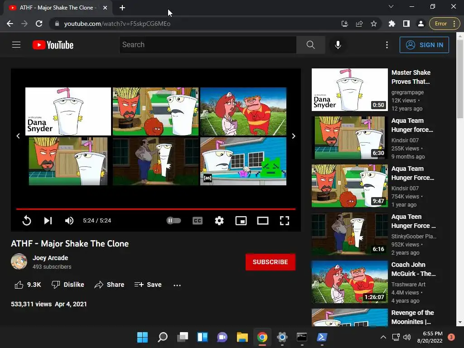The width and height of the screenshot is (464, 348).
Task: Click the red video progress bar
Action: point(156,209)
